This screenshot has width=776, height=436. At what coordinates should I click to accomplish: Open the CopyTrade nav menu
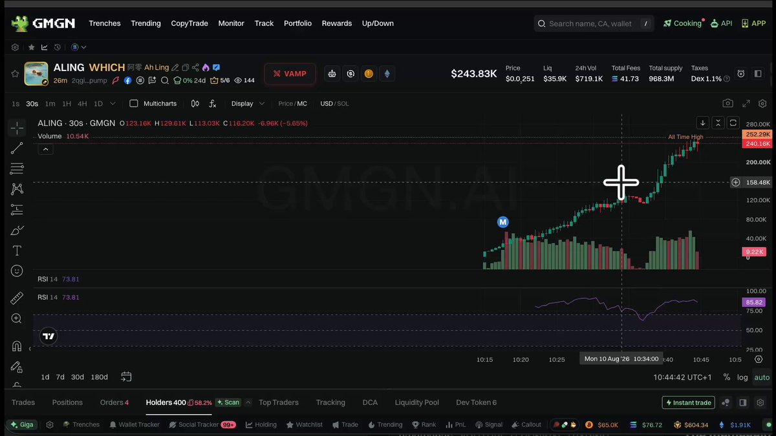[189, 23]
